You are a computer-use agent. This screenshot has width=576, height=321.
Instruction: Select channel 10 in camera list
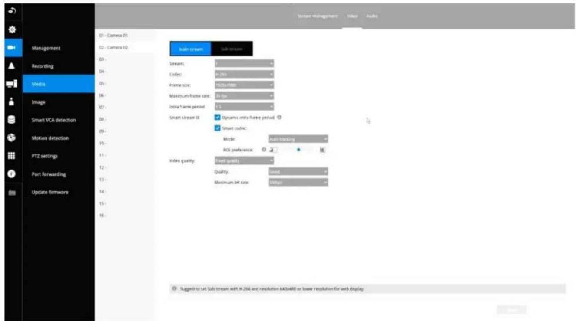[124, 143]
